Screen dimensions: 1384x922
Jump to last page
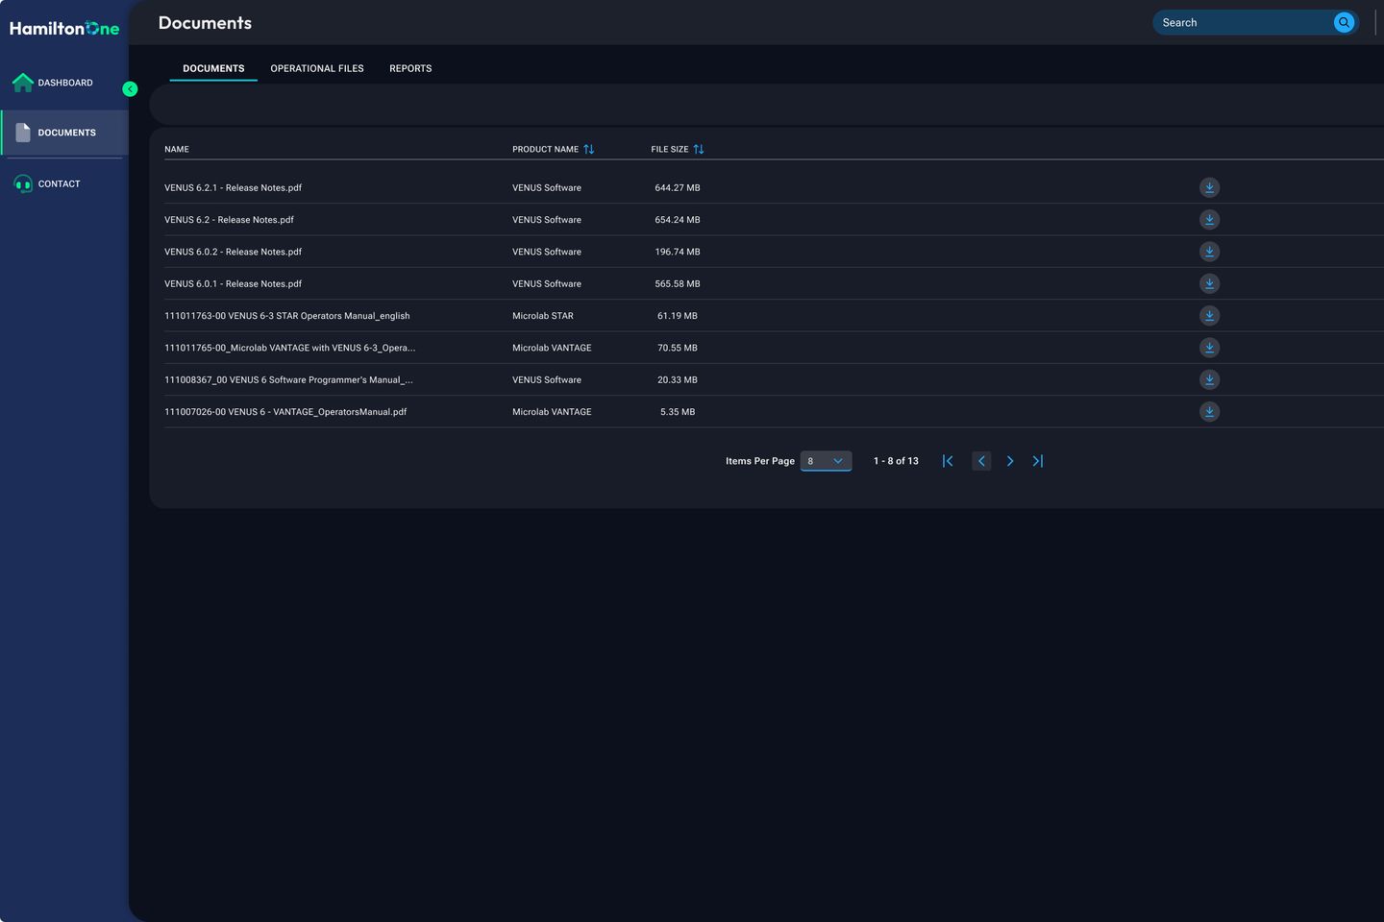[1038, 461]
